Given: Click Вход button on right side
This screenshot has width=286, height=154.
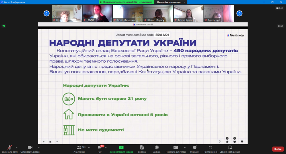Looking at the screenshot, I should pos(280,26).
